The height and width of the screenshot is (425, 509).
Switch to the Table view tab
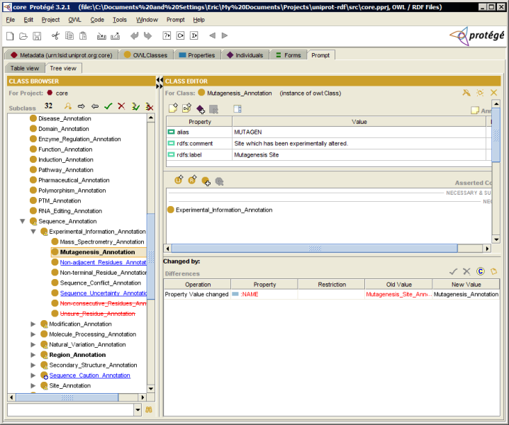click(25, 68)
